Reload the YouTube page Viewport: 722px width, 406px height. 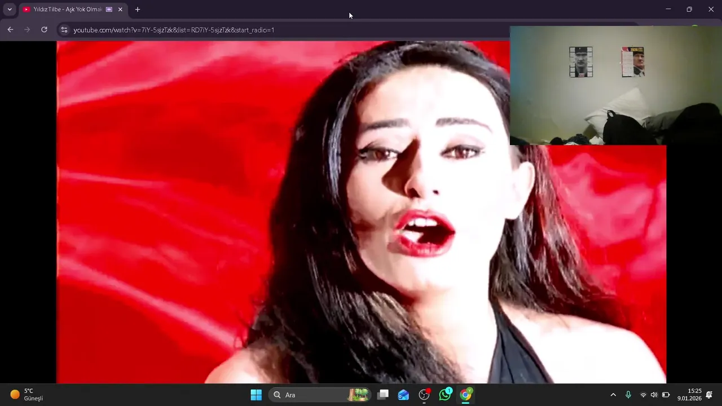[x=44, y=30]
